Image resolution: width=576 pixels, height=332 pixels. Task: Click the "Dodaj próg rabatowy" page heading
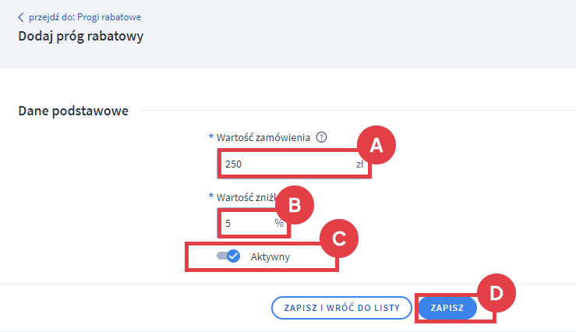[x=80, y=36]
